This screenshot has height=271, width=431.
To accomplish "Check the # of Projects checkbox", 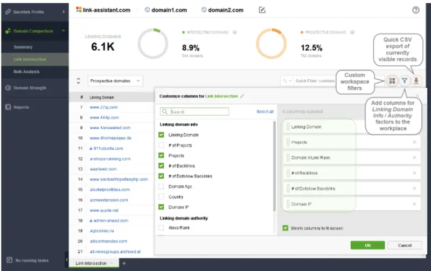I will pyautogui.click(x=161, y=145).
